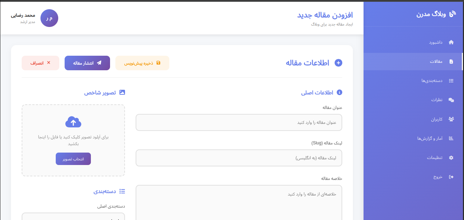This screenshot has height=220, width=464.
Task: Click the comments icon beside نظرات
Action: click(x=451, y=100)
